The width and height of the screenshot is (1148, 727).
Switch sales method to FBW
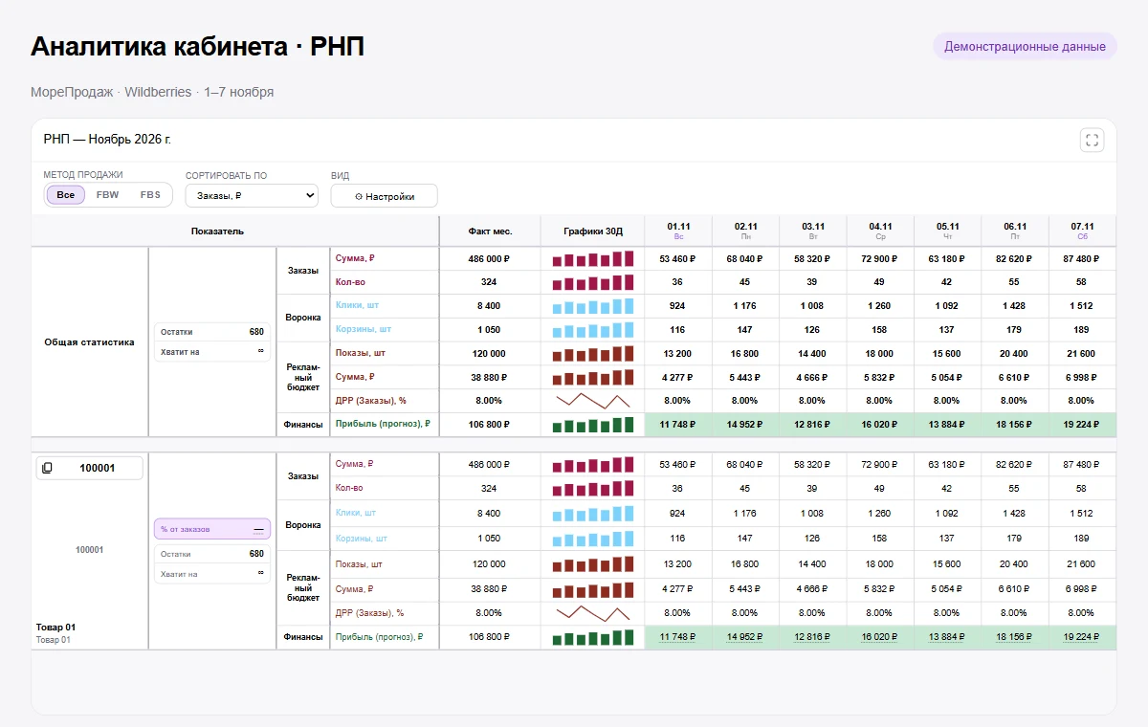[x=108, y=195]
